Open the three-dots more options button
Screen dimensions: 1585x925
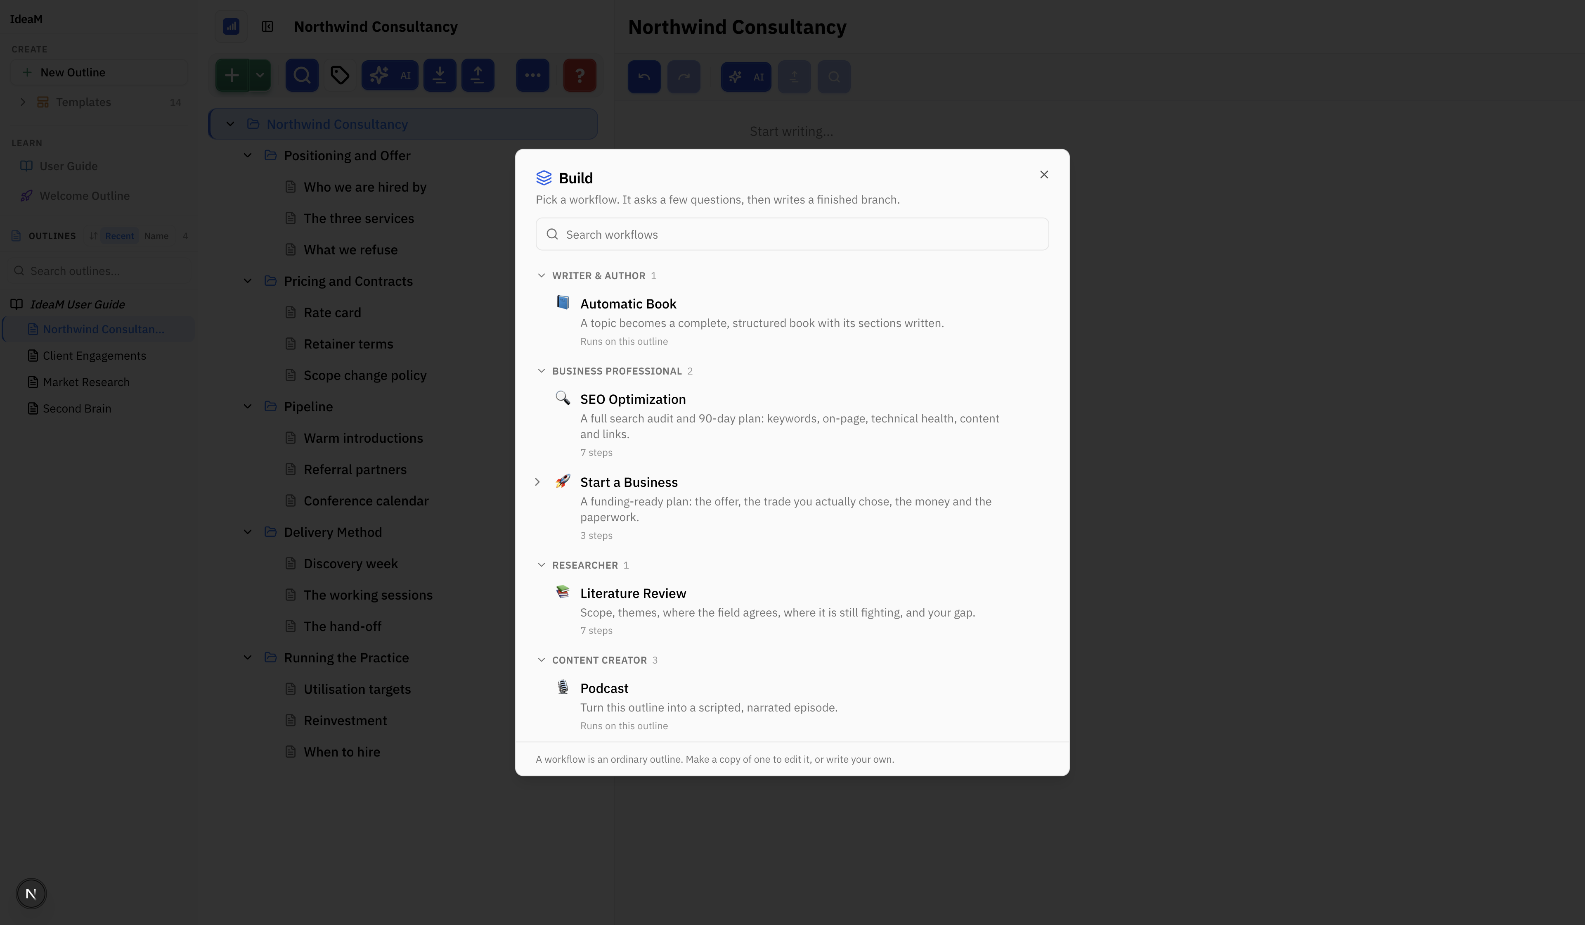533,76
